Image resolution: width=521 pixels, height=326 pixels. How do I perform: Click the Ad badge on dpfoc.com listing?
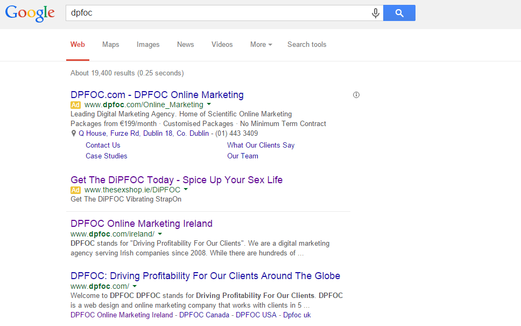pyautogui.click(x=75, y=105)
